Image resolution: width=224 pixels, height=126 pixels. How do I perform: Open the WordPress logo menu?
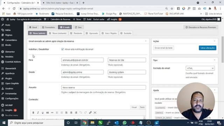(x=2, y=19)
